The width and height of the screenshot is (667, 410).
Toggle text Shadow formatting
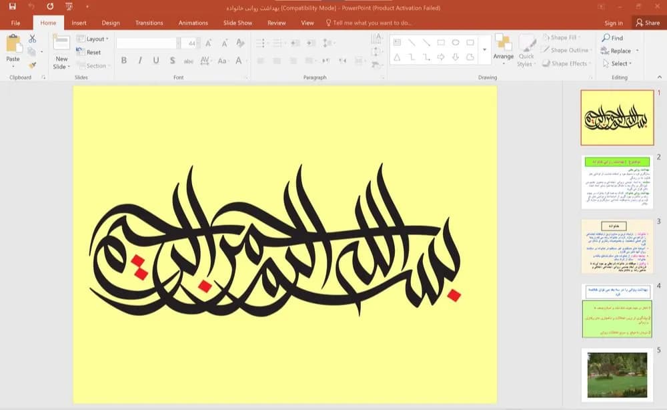click(x=172, y=61)
